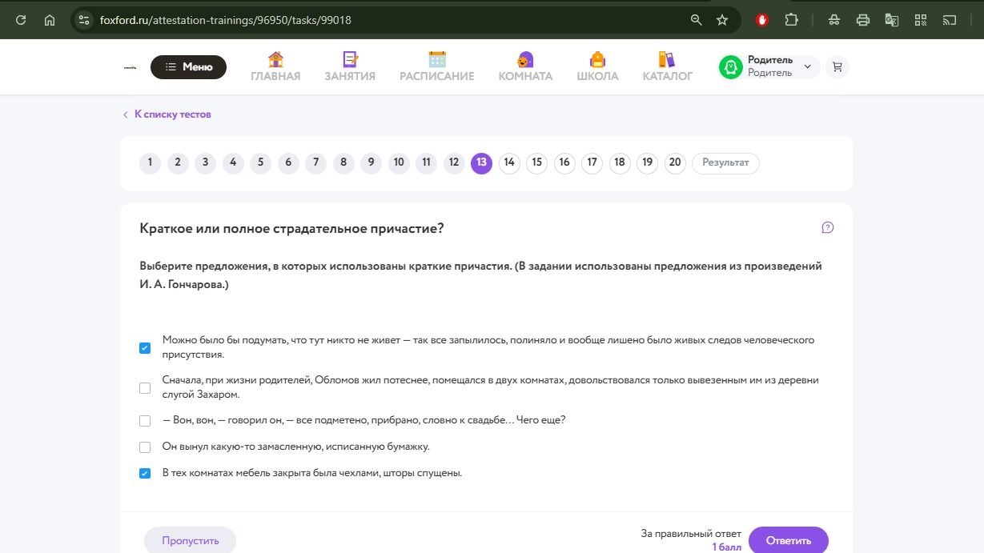
Task: Jump to question 19
Action: point(647,163)
